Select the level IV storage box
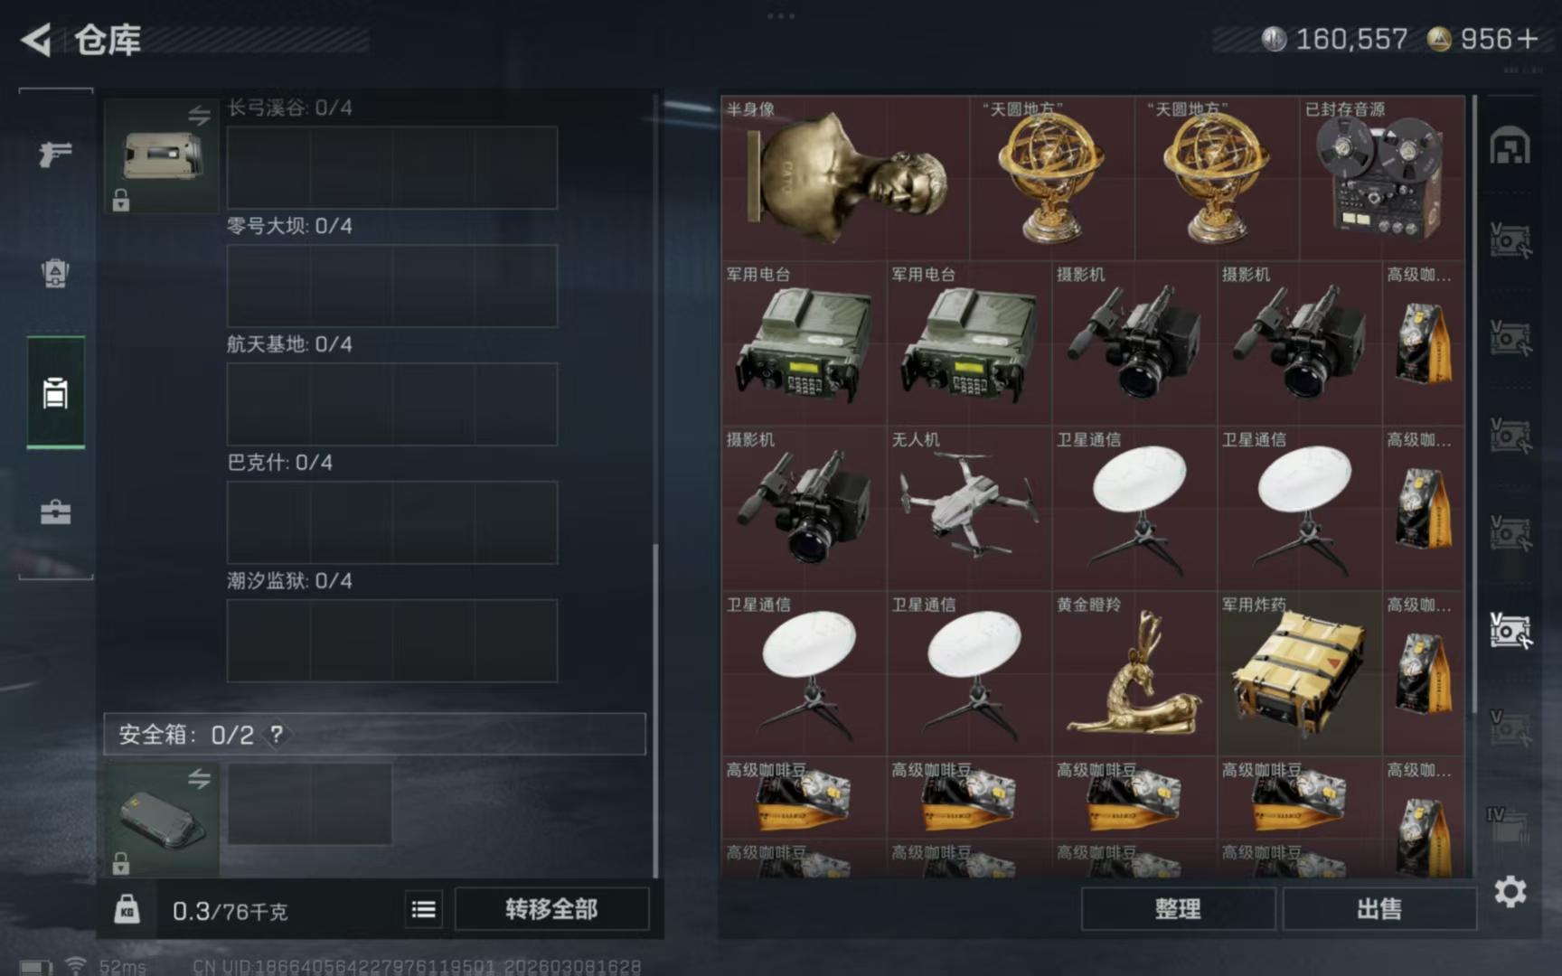 pyautogui.click(x=1508, y=823)
